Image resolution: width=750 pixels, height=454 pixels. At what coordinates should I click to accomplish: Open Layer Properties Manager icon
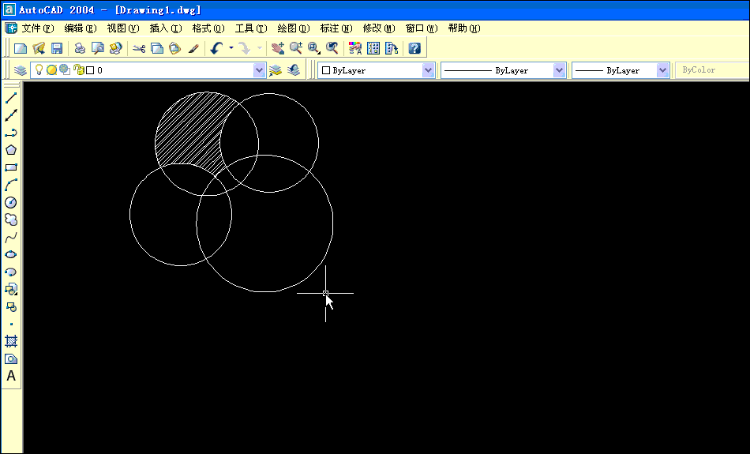(x=20, y=70)
